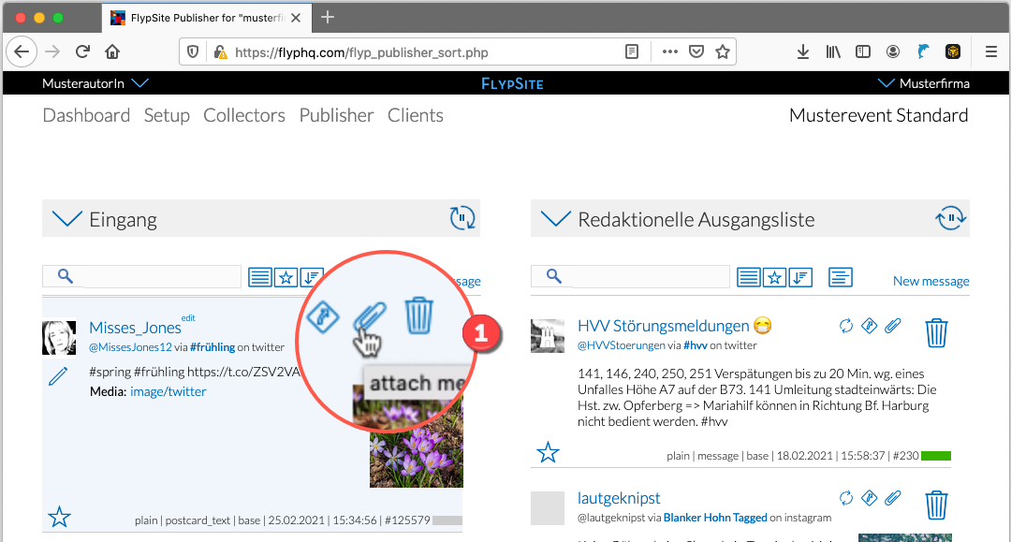Open the #frühling hashtag link
The height and width of the screenshot is (542, 1011).
[x=212, y=346]
